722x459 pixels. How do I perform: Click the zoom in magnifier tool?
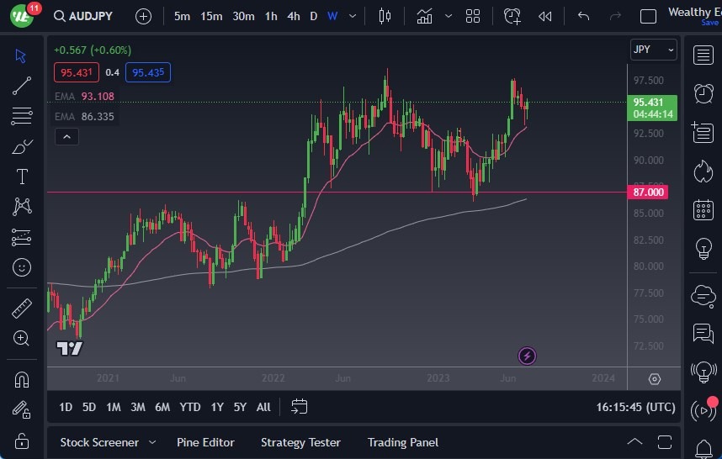[22, 338]
